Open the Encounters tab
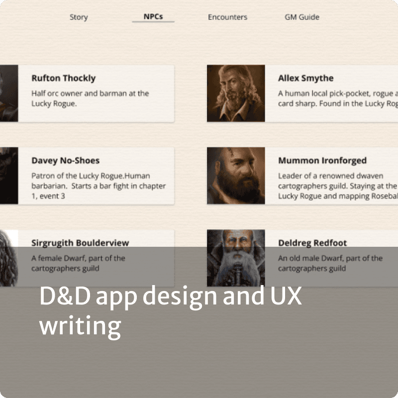The width and height of the screenshot is (398, 398). tap(227, 17)
